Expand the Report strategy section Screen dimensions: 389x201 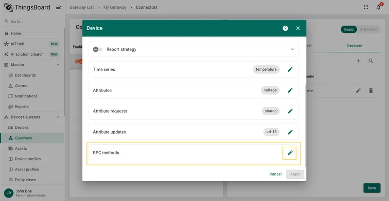[293, 49]
